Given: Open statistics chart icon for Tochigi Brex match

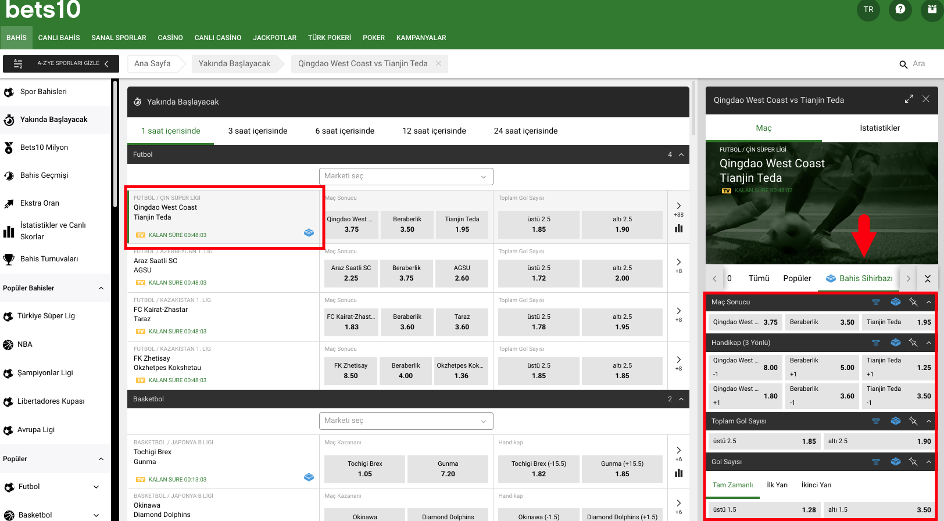Looking at the screenshot, I should coord(678,473).
